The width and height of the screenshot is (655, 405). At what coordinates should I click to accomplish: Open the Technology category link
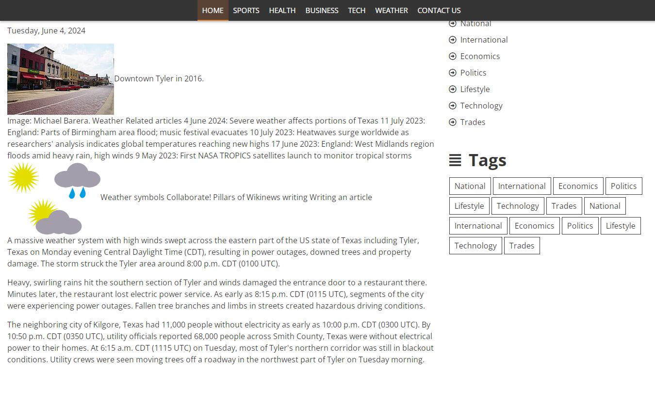[481, 106]
